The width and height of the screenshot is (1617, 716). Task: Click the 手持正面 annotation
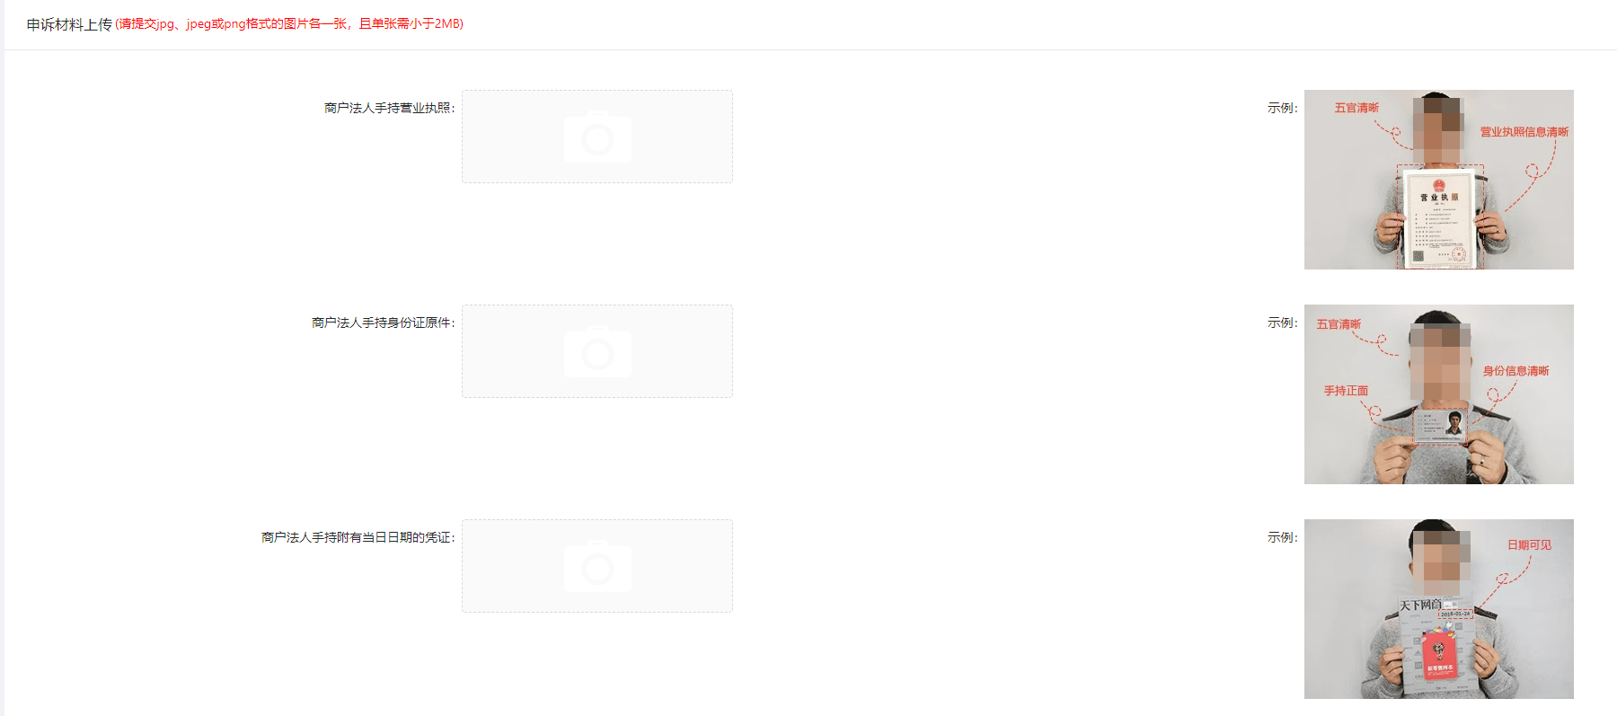pyautogui.click(x=1346, y=391)
